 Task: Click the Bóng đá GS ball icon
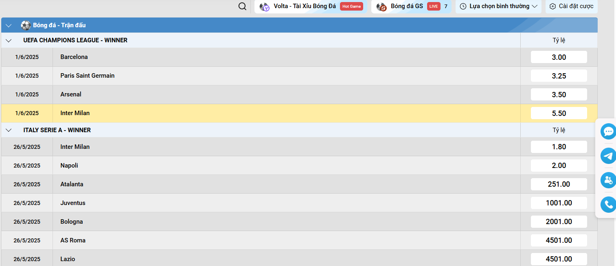coord(381,7)
